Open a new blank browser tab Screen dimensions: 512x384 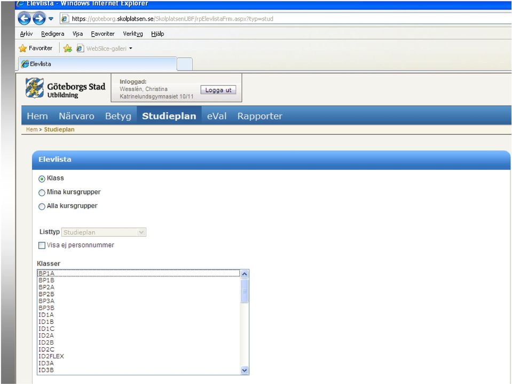pyautogui.click(x=185, y=64)
